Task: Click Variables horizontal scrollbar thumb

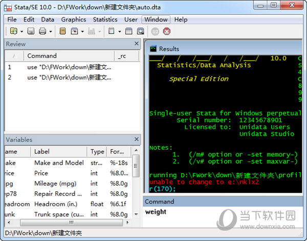Action: tap(71, 223)
